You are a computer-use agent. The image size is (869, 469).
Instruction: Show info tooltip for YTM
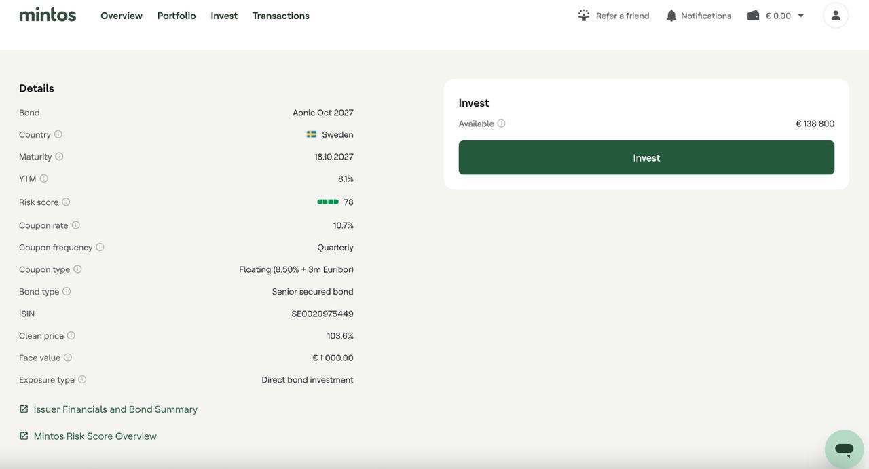click(44, 179)
